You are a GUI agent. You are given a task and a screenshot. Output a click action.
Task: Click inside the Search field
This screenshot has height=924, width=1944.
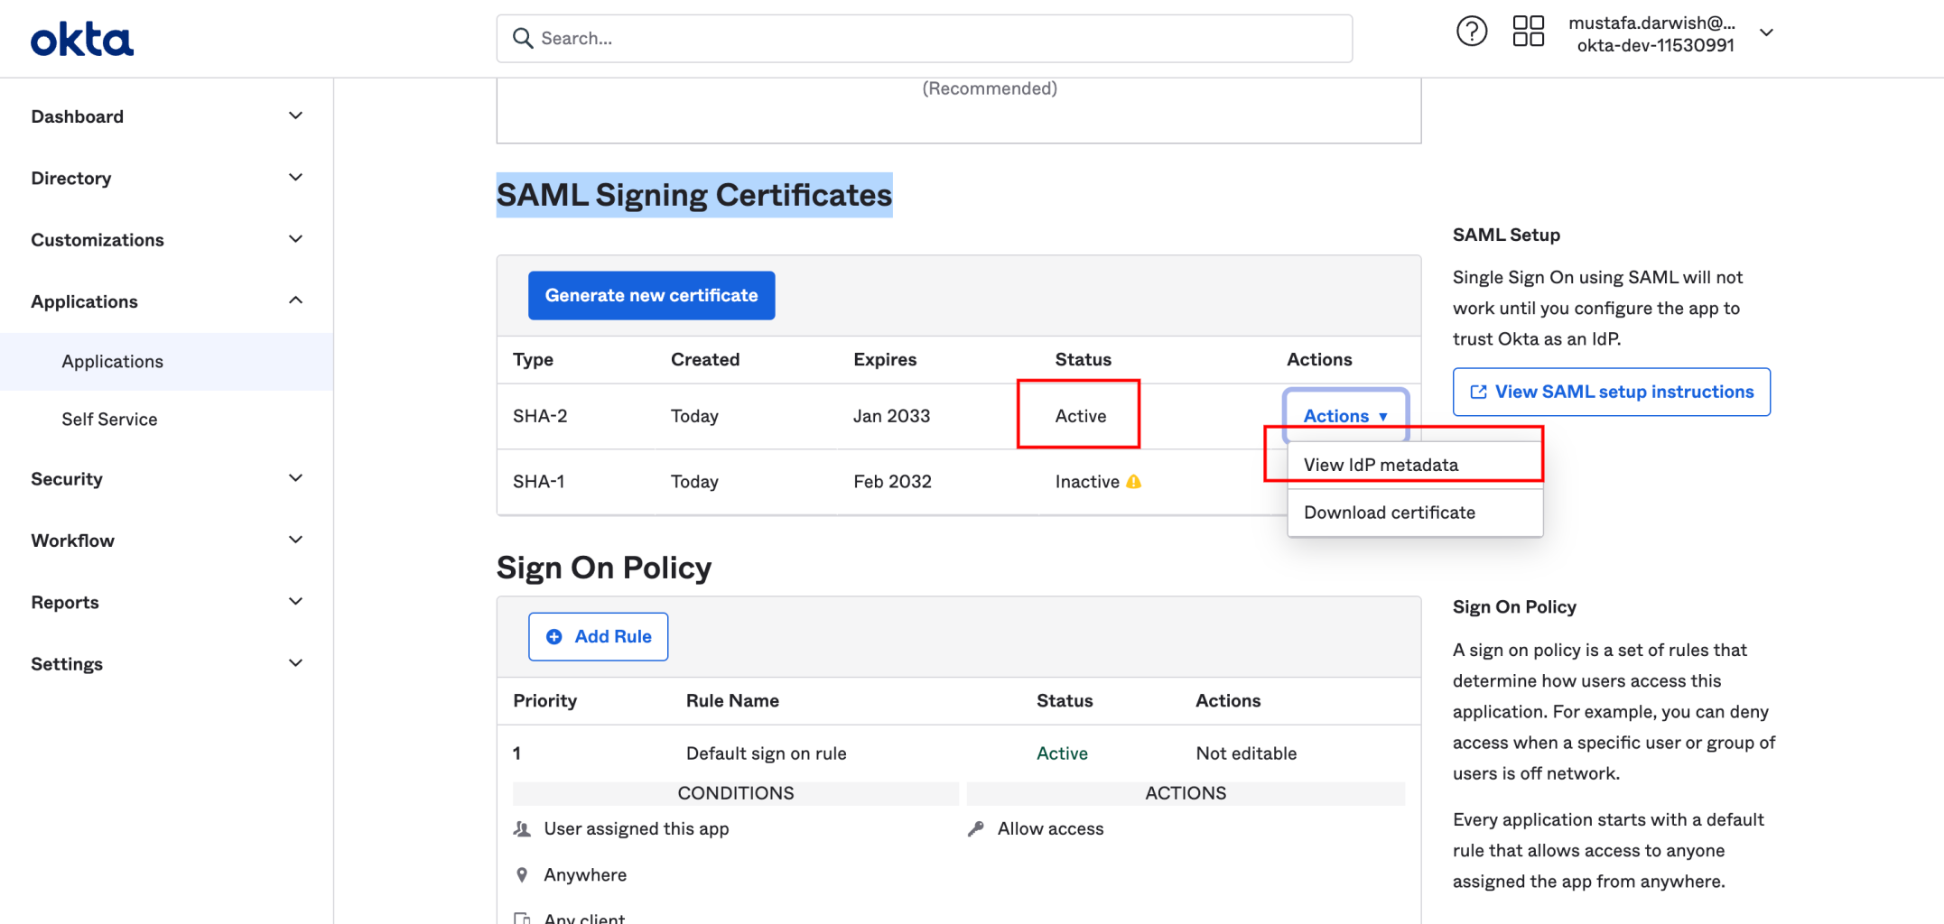click(x=924, y=38)
